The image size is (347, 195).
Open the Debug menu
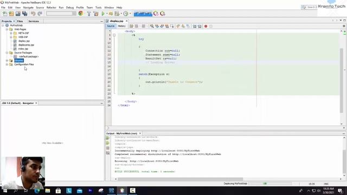tap(70, 8)
